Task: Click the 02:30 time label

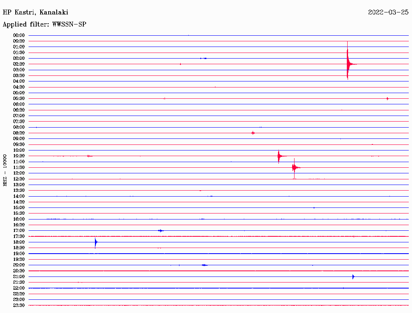Action: pos(19,64)
